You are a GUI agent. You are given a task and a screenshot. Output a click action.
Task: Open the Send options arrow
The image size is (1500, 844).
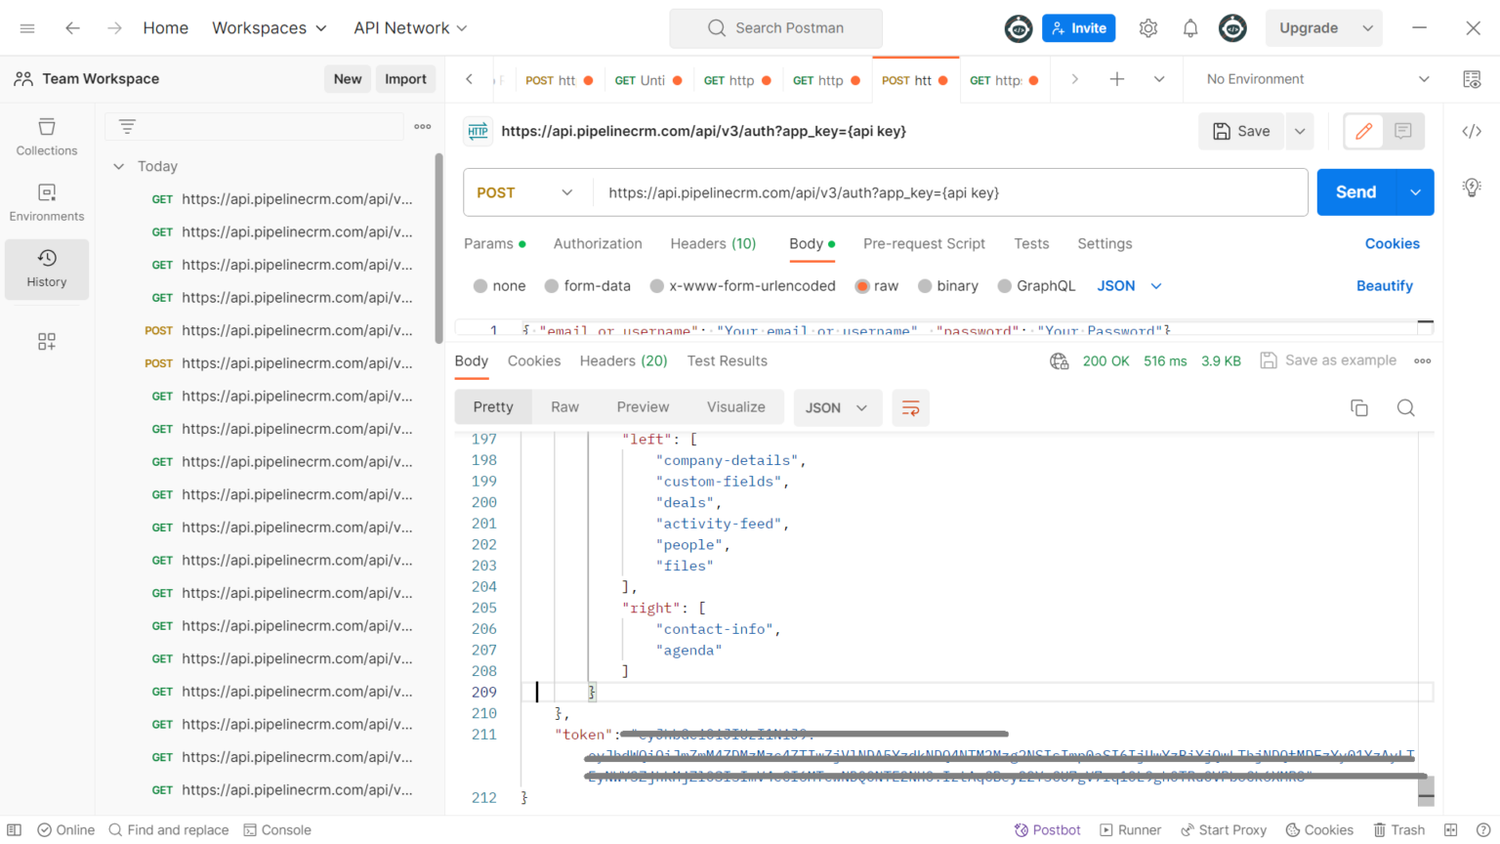1415,192
